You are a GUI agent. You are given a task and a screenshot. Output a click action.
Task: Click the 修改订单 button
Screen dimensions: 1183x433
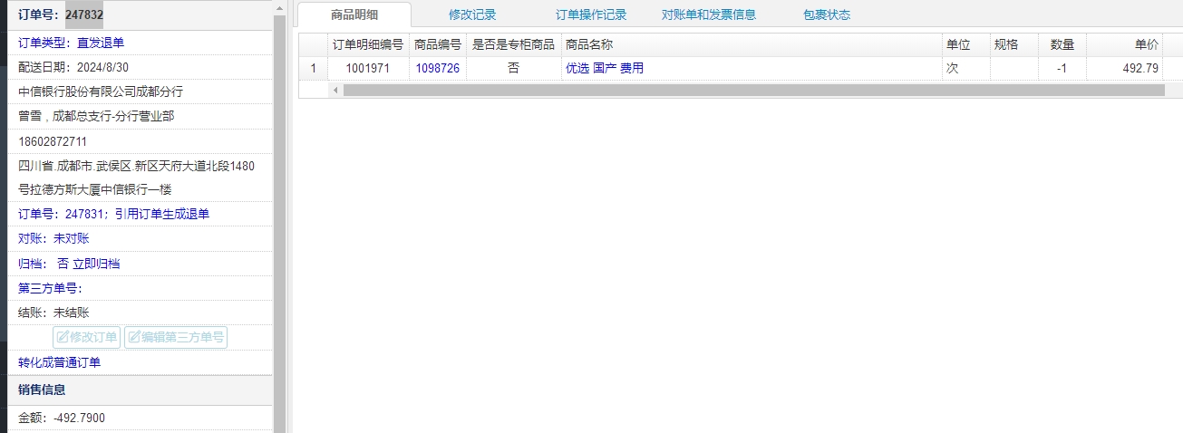[86, 338]
